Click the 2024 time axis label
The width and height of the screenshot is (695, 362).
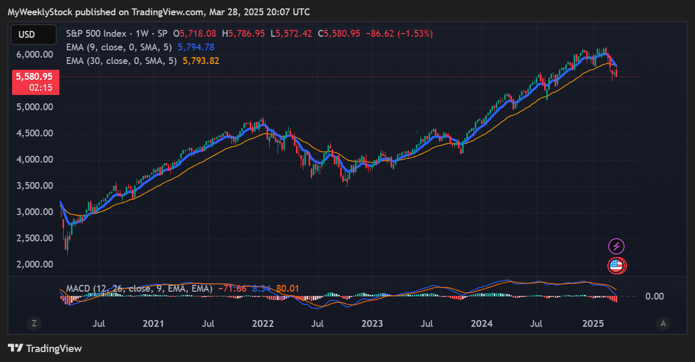point(483,324)
